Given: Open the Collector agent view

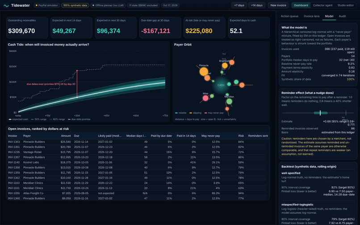Looking at the screenshot, I should coord(322,5).
